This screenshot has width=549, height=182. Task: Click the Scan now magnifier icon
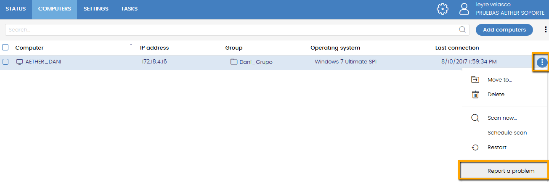pyautogui.click(x=475, y=118)
